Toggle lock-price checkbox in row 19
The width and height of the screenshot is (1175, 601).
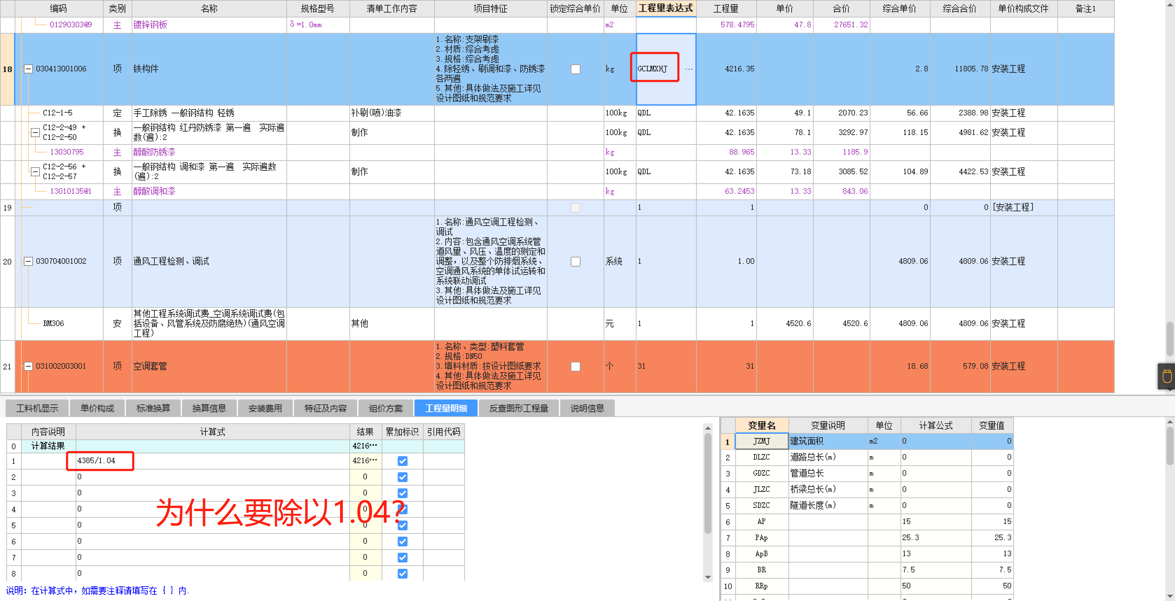576,208
